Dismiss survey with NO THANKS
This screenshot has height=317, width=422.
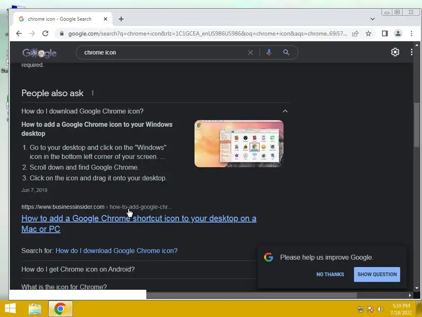pos(330,274)
